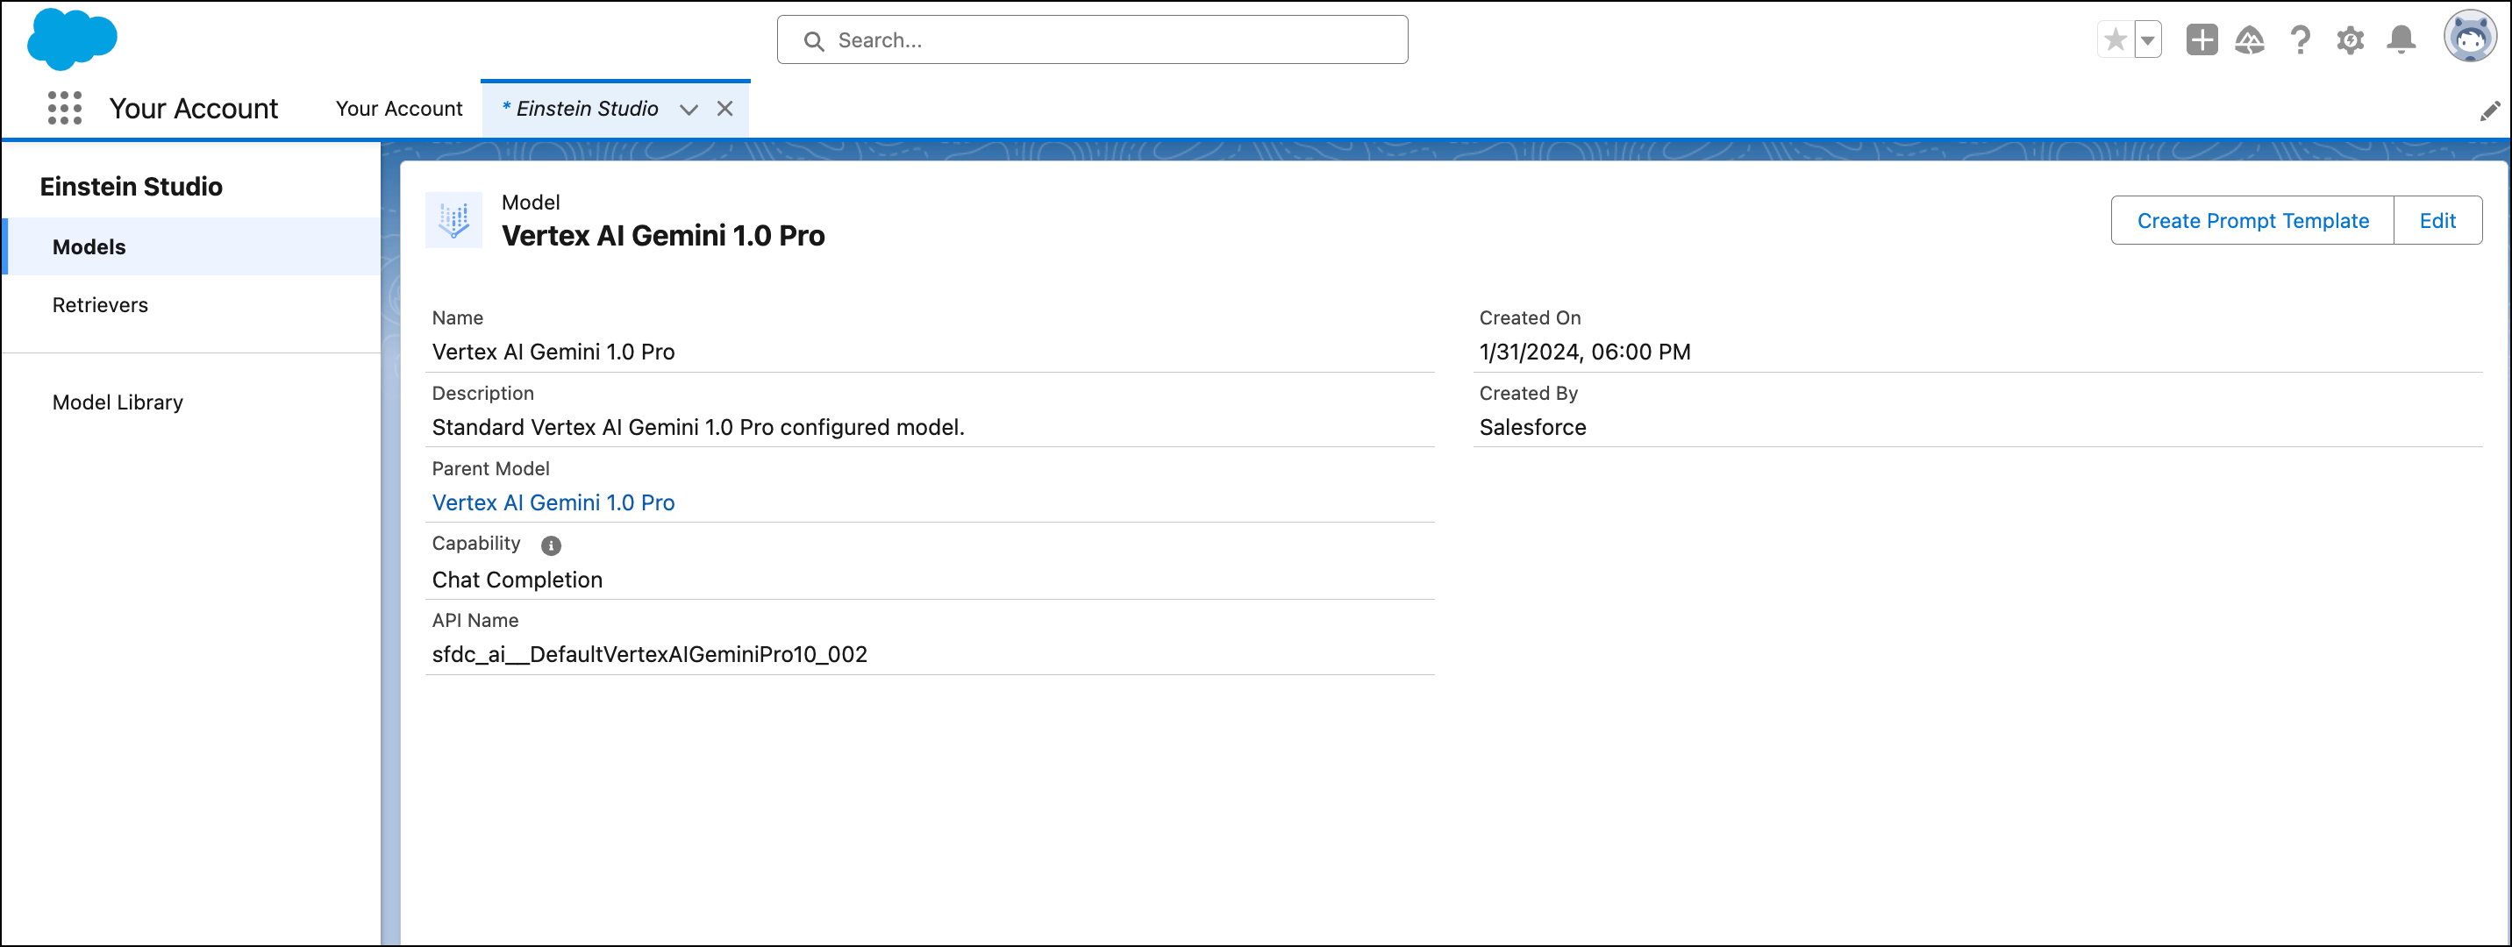This screenshot has height=947, width=2512.
Task: Open Retrievers in the sidebar
Action: [101, 305]
